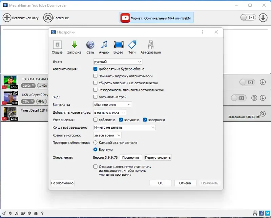Open the Facebook share icon

(x=261, y=213)
